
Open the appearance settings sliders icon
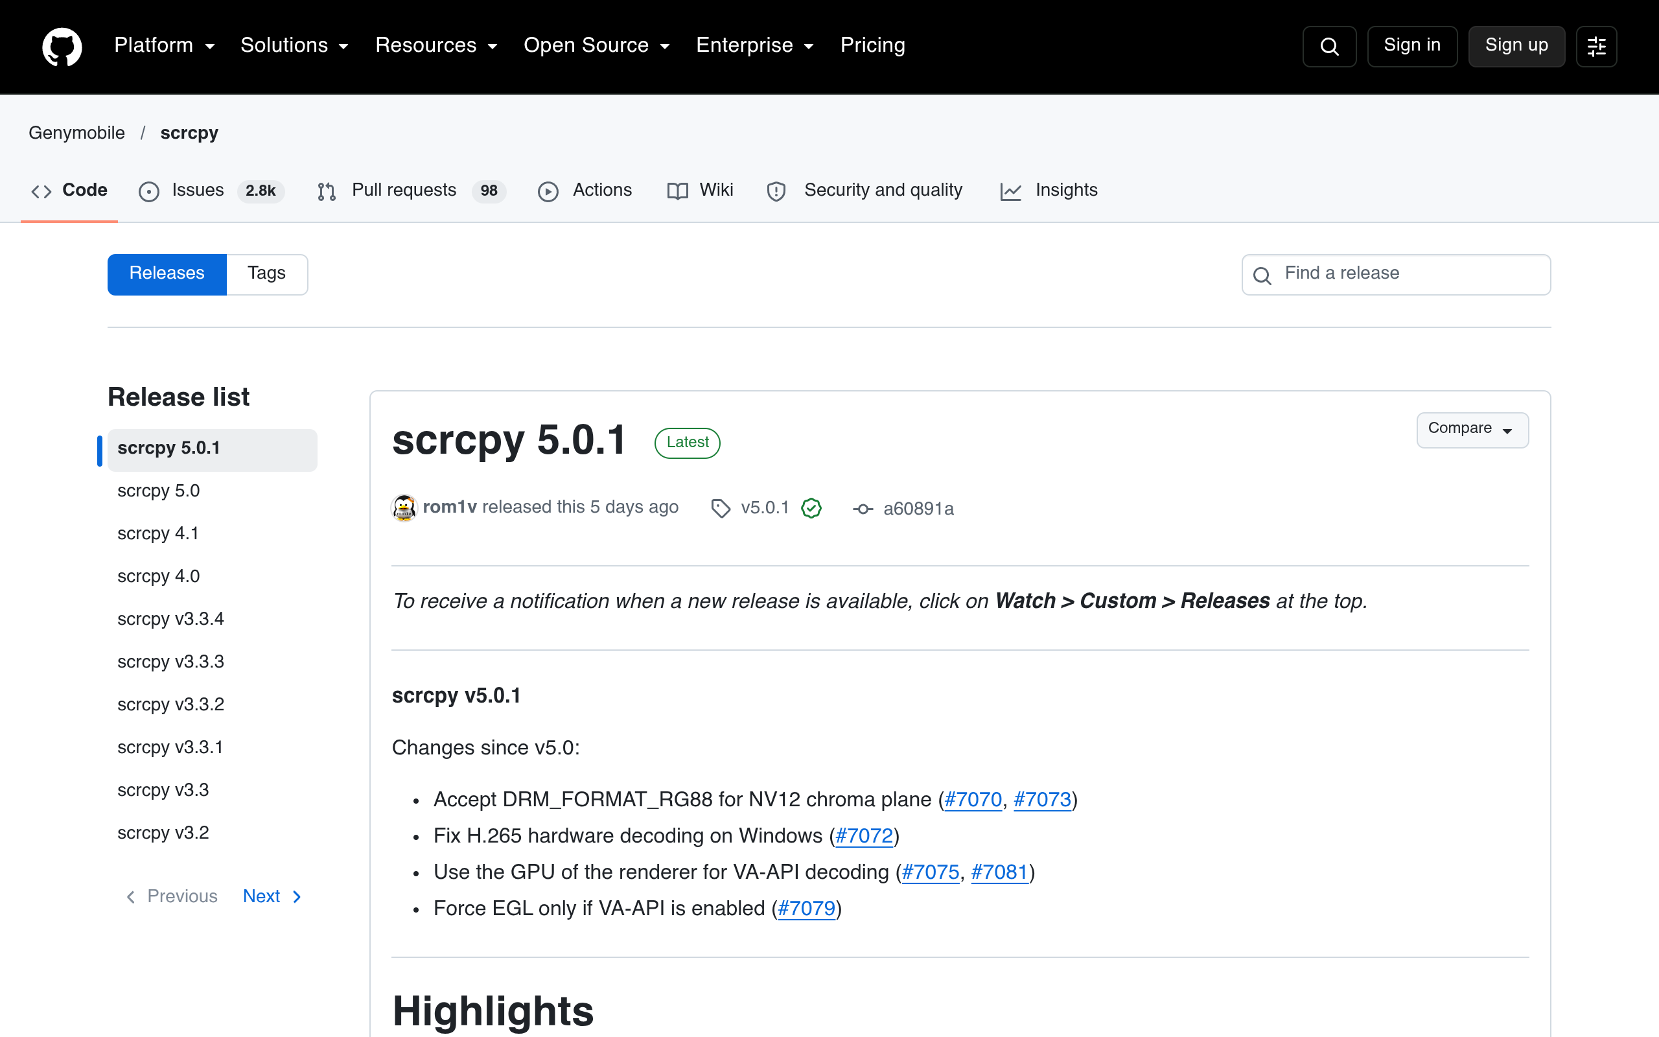[1597, 46]
